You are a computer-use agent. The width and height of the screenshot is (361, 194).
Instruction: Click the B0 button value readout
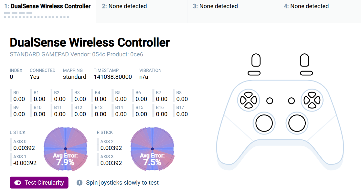tap(19, 99)
